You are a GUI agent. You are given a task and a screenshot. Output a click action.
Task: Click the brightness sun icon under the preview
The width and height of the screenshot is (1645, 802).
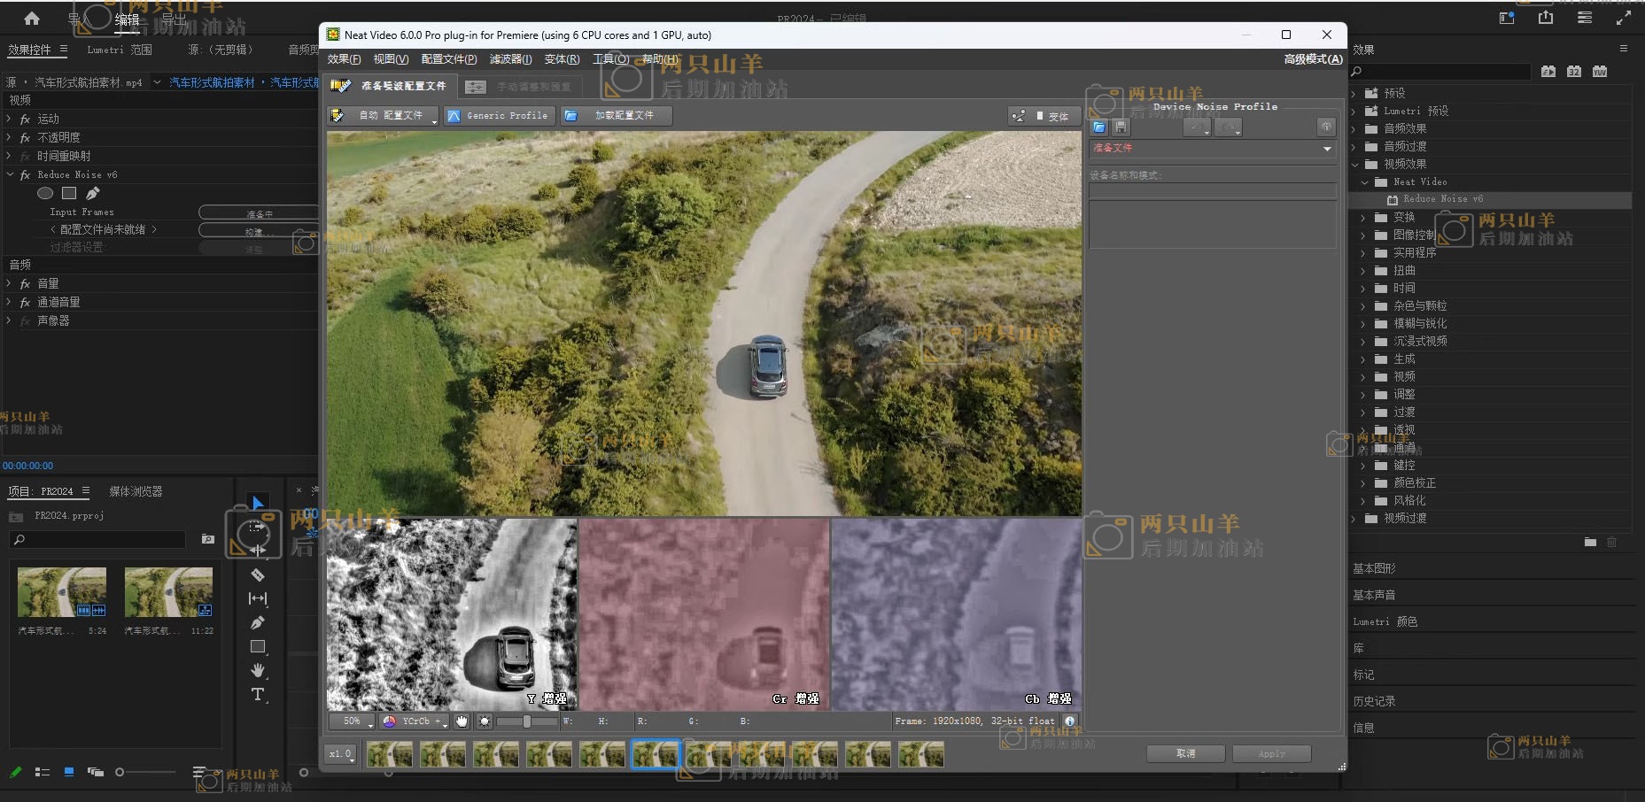point(485,721)
